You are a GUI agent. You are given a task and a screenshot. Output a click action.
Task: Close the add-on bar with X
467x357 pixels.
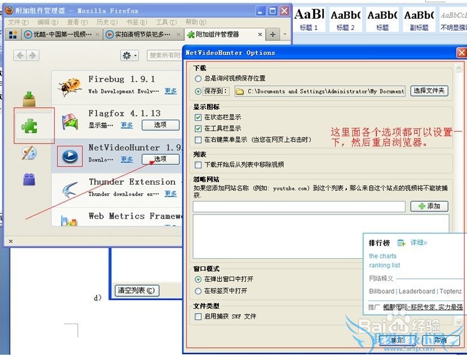click(x=11, y=241)
